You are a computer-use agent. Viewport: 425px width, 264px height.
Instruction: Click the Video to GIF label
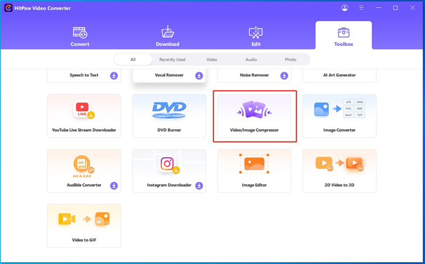pos(84,240)
